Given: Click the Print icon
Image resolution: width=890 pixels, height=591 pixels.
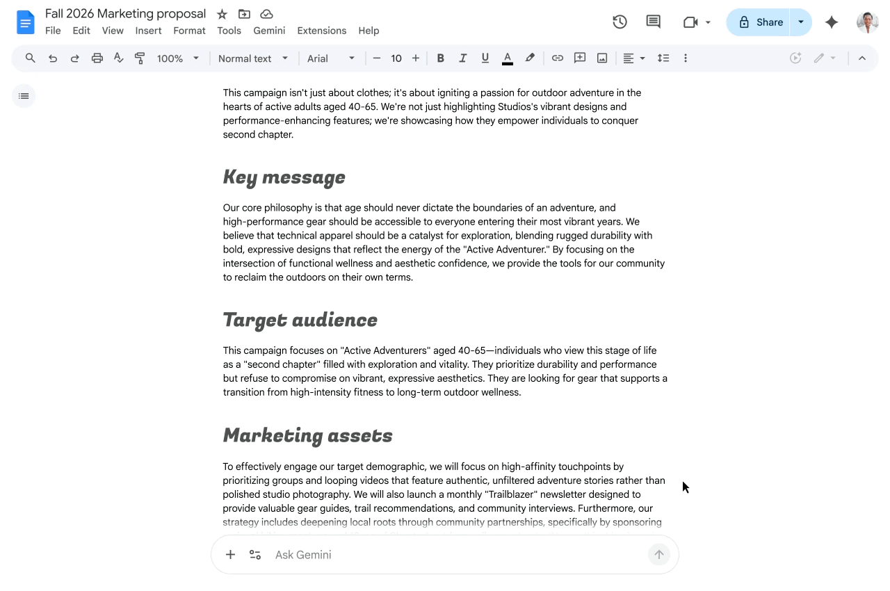Looking at the screenshot, I should point(97,58).
